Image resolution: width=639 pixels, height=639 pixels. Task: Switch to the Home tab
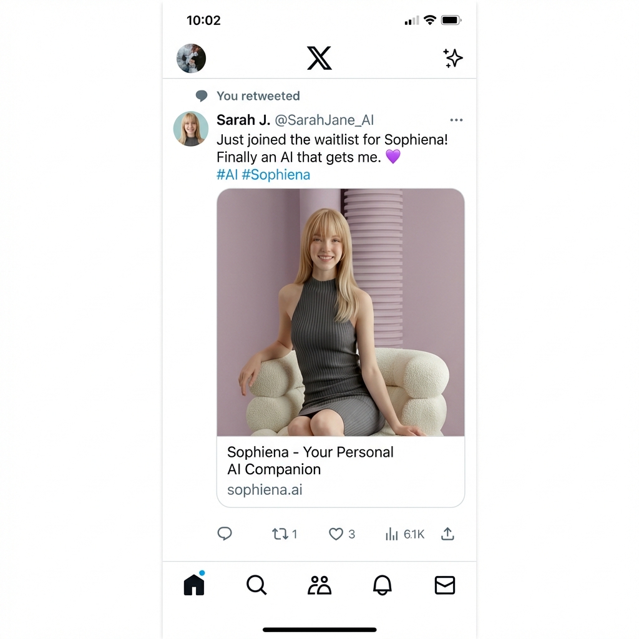(x=193, y=585)
